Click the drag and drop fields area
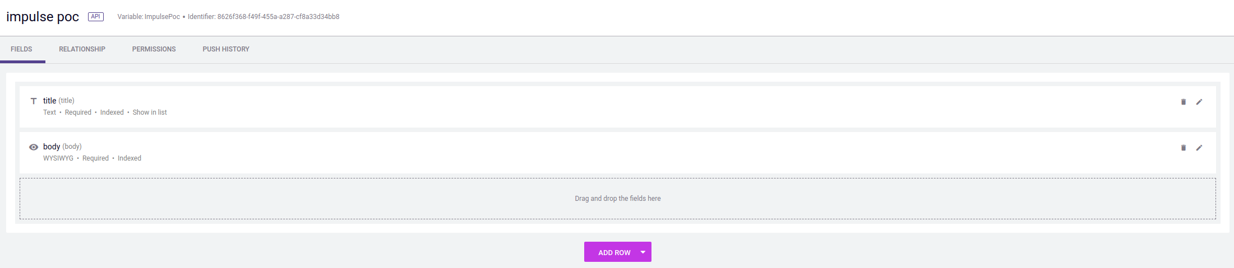The height and width of the screenshot is (268, 1234). pyautogui.click(x=617, y=199)
